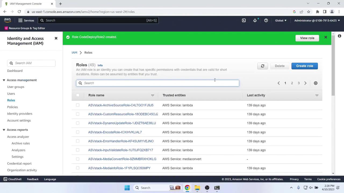This screenshot has height=193, width=344.
Task: Open File Explorer from the taskbar
Action: 197,188
